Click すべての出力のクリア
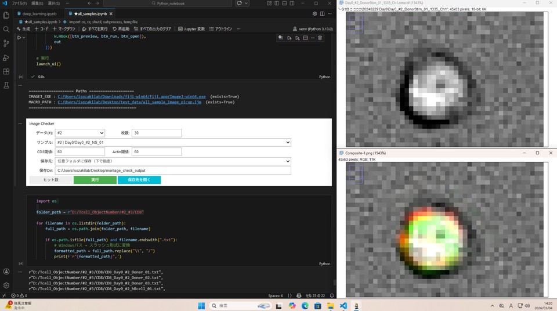This screenshot has width=557, height=311. point(153,29)
